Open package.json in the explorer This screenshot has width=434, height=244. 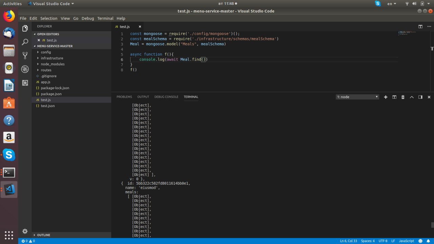pyautogui.click(x=51, y=94)
